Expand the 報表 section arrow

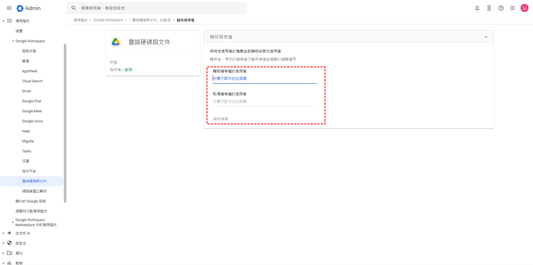pyautogui.click(x=4, y=263)
